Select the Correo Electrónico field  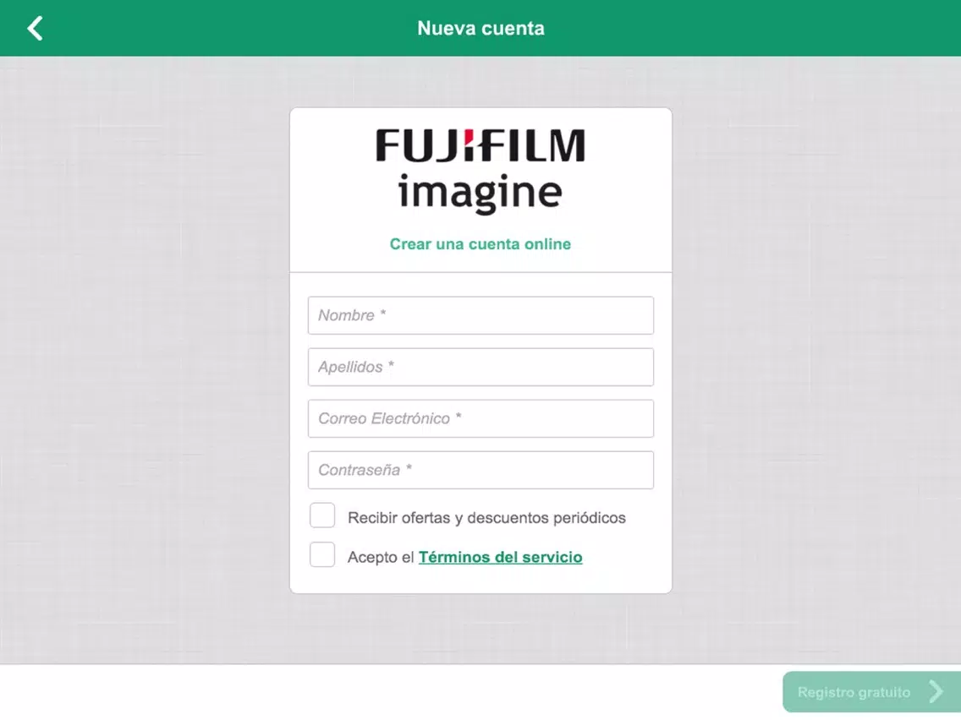480,418
